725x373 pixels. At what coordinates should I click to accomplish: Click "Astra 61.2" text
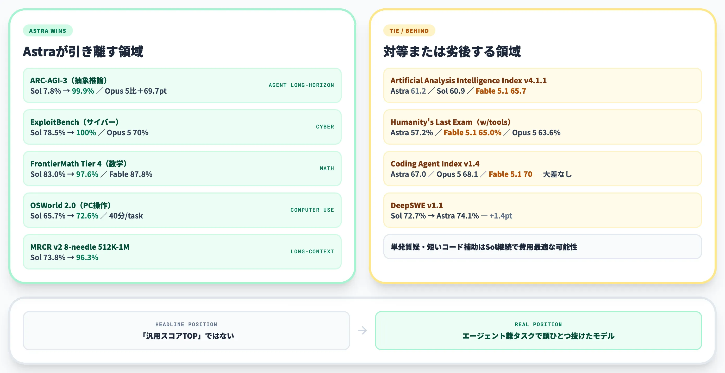(x=408, y=91)
